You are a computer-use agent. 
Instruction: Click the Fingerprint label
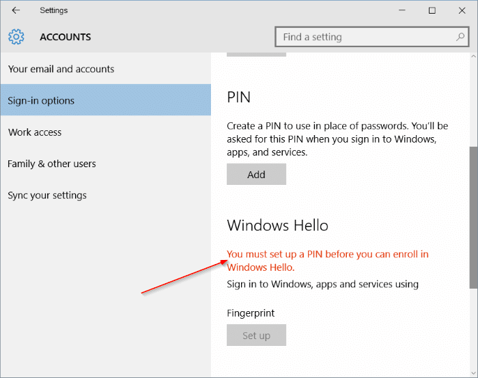(251, 313)
